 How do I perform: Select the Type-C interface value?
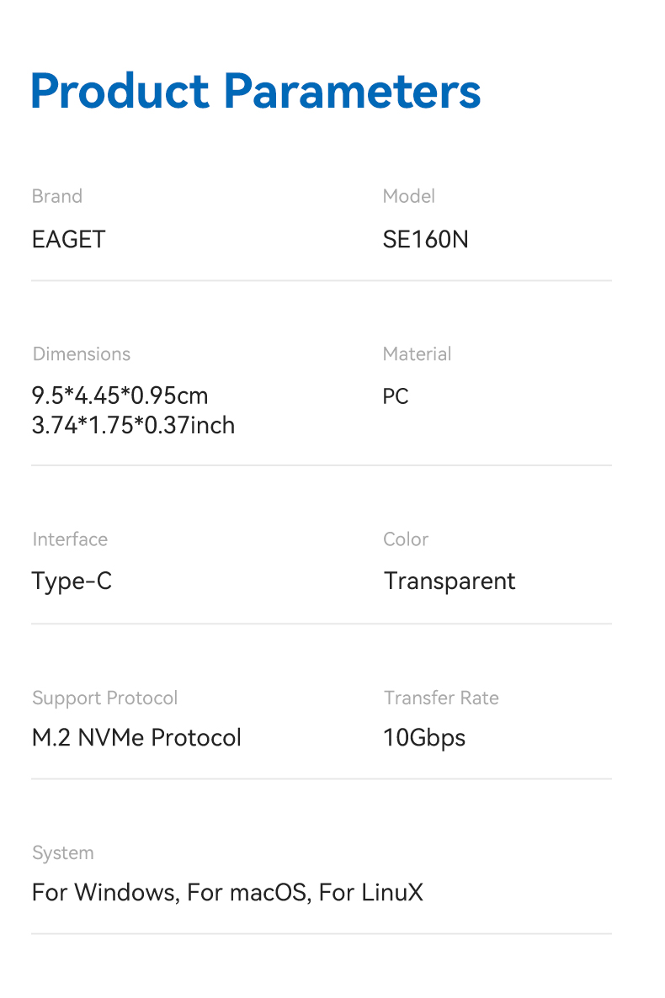[x=72, y=581]
